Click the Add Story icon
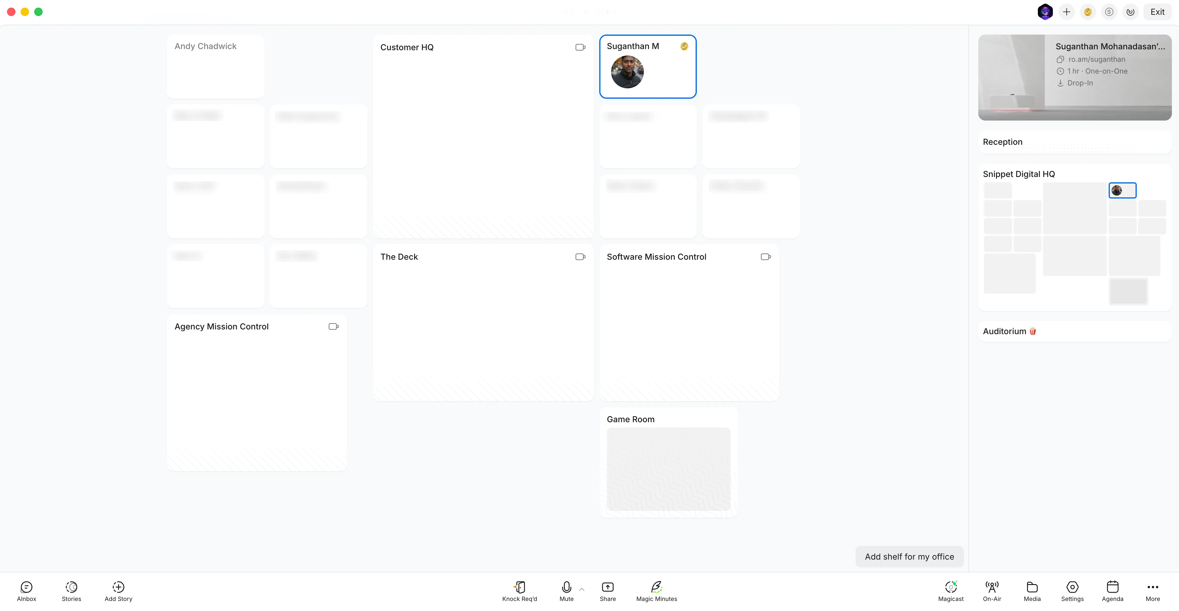The width and height of the screenshot is (1179, 611). click(118, 587)
